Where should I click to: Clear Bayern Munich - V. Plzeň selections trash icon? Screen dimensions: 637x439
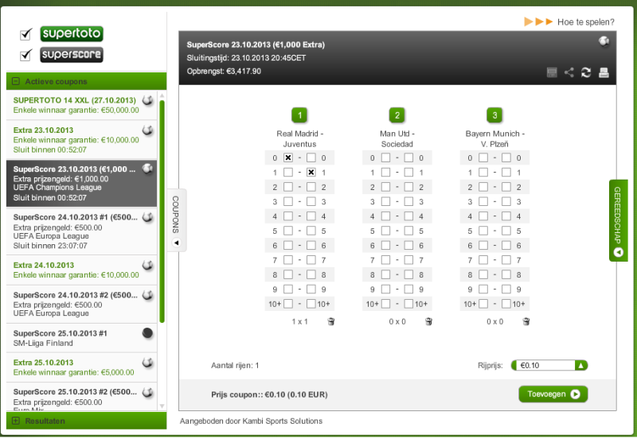coord(526,321)
